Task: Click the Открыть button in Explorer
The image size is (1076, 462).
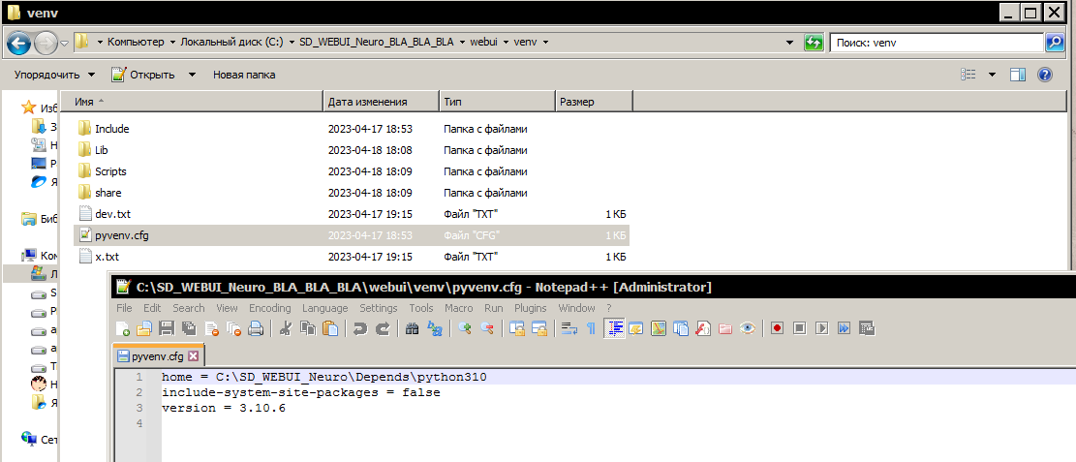Action: (143, 75)
